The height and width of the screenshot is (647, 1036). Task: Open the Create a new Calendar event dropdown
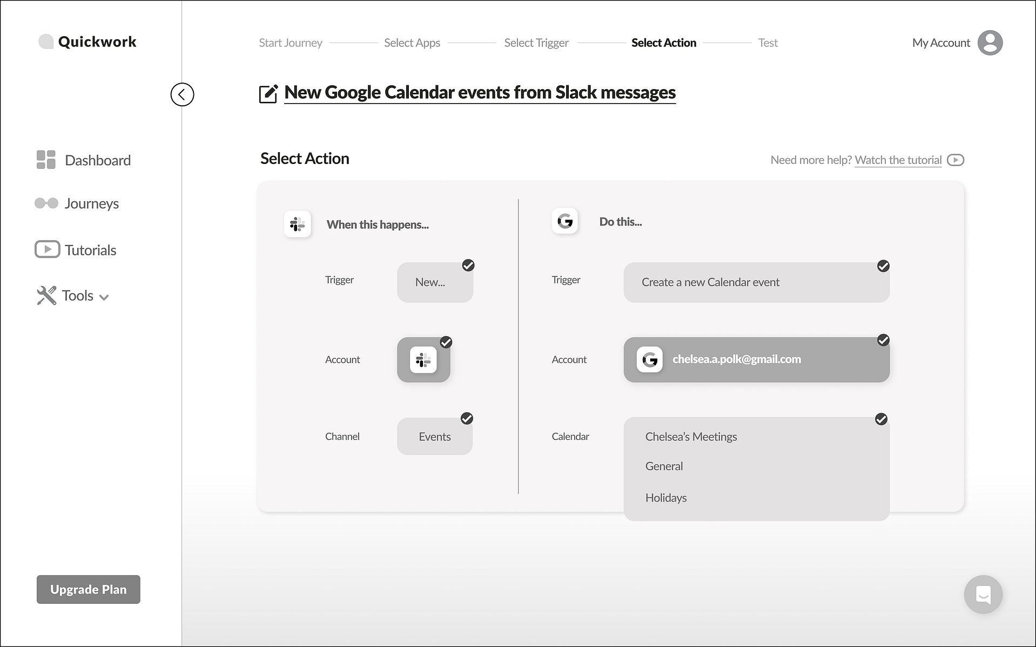(x=756, y=282)
